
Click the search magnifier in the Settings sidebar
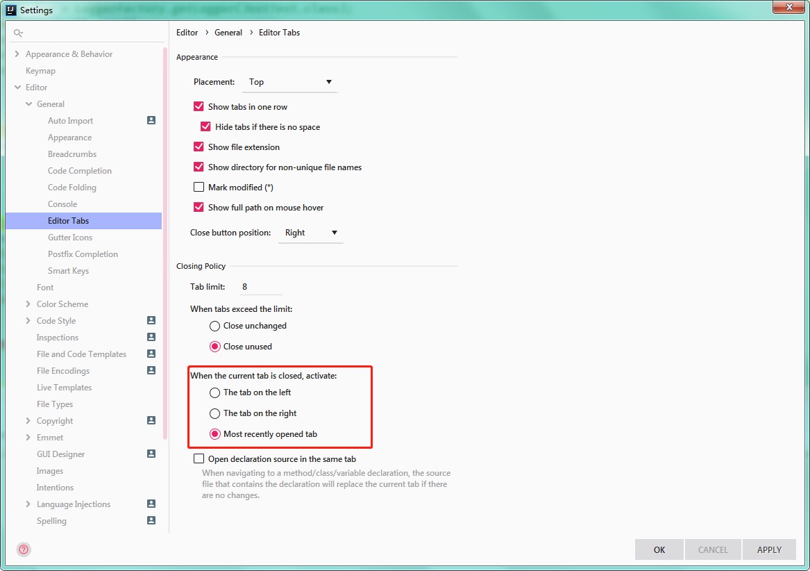click(19, 33)
